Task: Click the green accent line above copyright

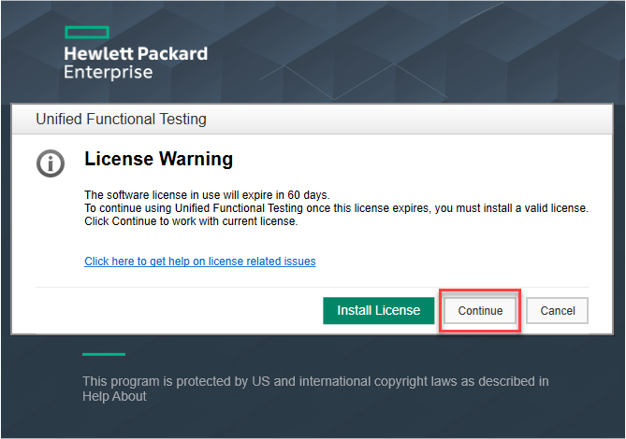Action: click(103, 354)
